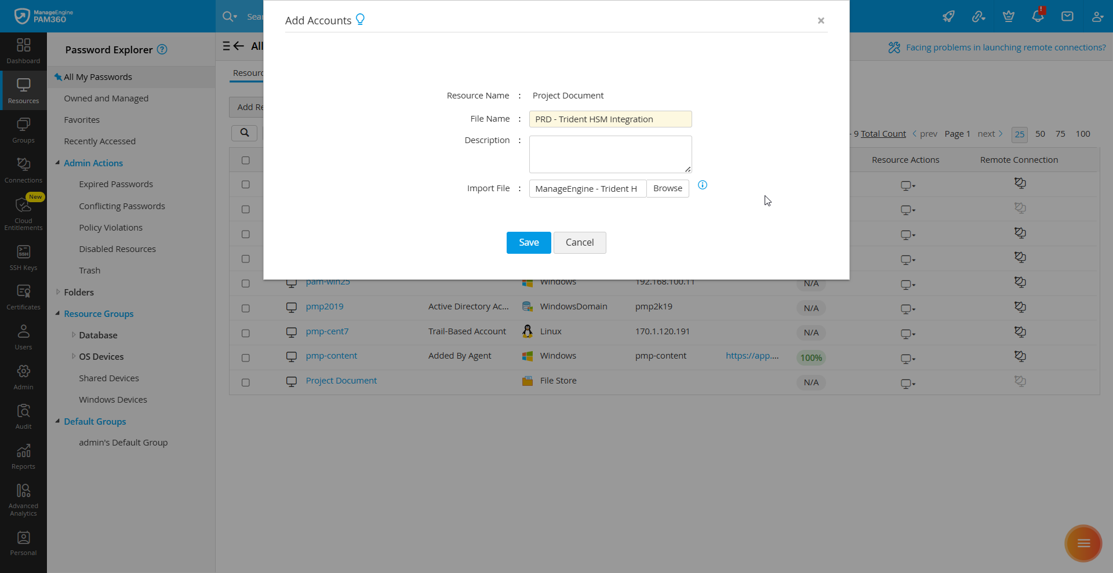Screen dimensions: 1113x573
Task: Browse for an import file
Action: pyautogui.click(x=667, y=188)
